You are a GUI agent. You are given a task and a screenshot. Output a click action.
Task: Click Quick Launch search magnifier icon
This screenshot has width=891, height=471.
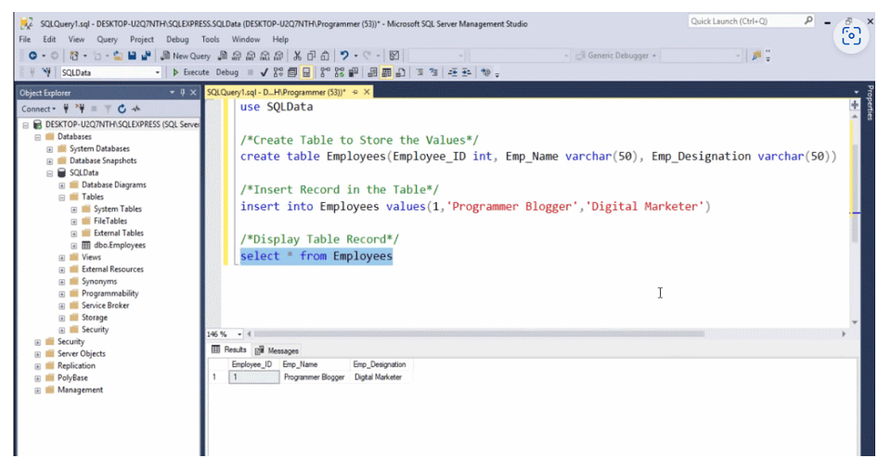pos(808,21)
